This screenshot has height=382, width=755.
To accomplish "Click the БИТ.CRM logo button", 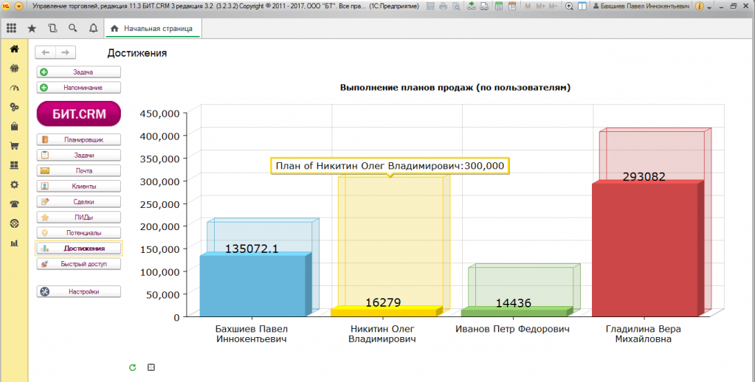I will 78,114.
